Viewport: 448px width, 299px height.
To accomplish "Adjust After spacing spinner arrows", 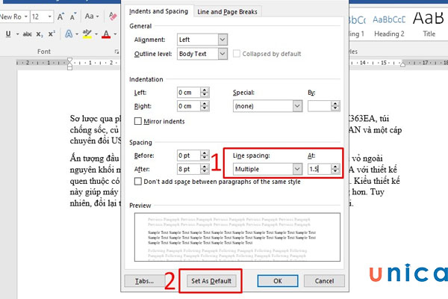I will [205, 169].
